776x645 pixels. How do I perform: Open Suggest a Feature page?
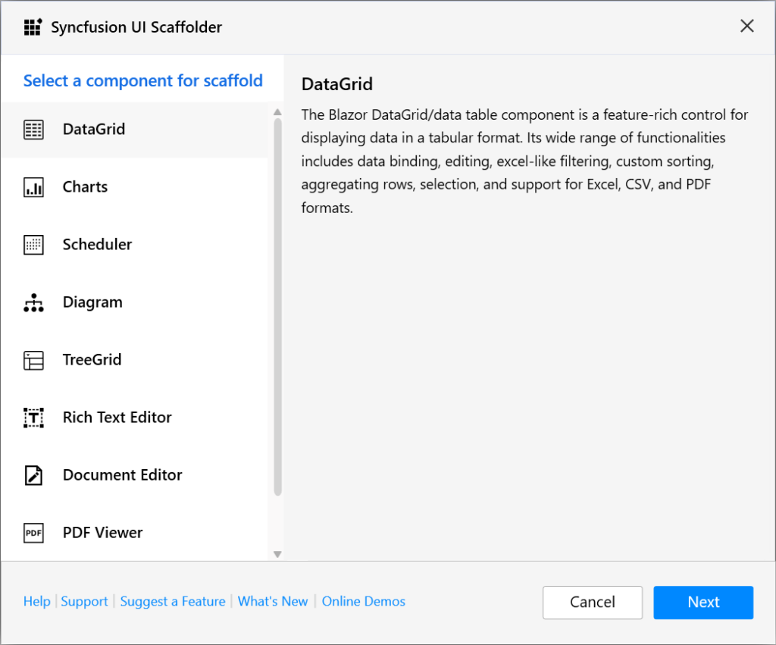(173, 601)
